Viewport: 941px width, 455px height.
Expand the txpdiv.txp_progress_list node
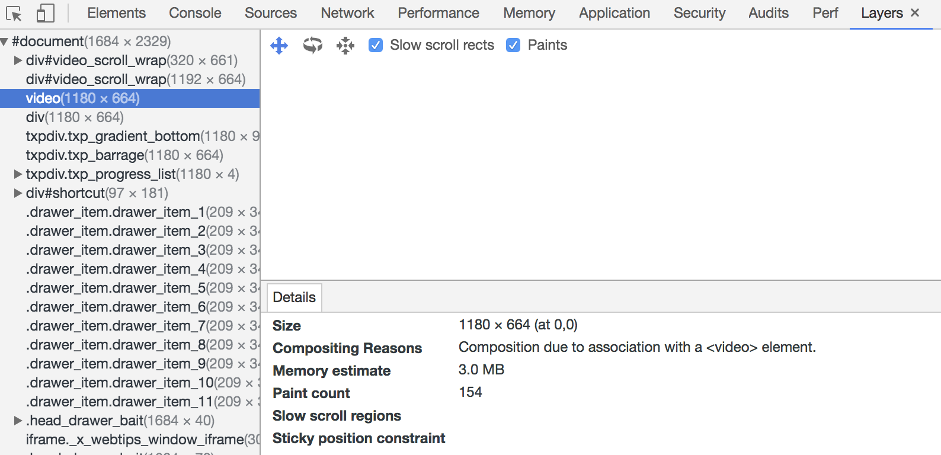click(x=18, y=174)
